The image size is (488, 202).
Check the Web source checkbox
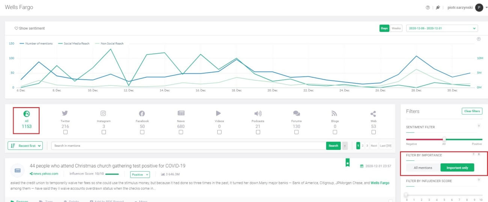(374, 132)
